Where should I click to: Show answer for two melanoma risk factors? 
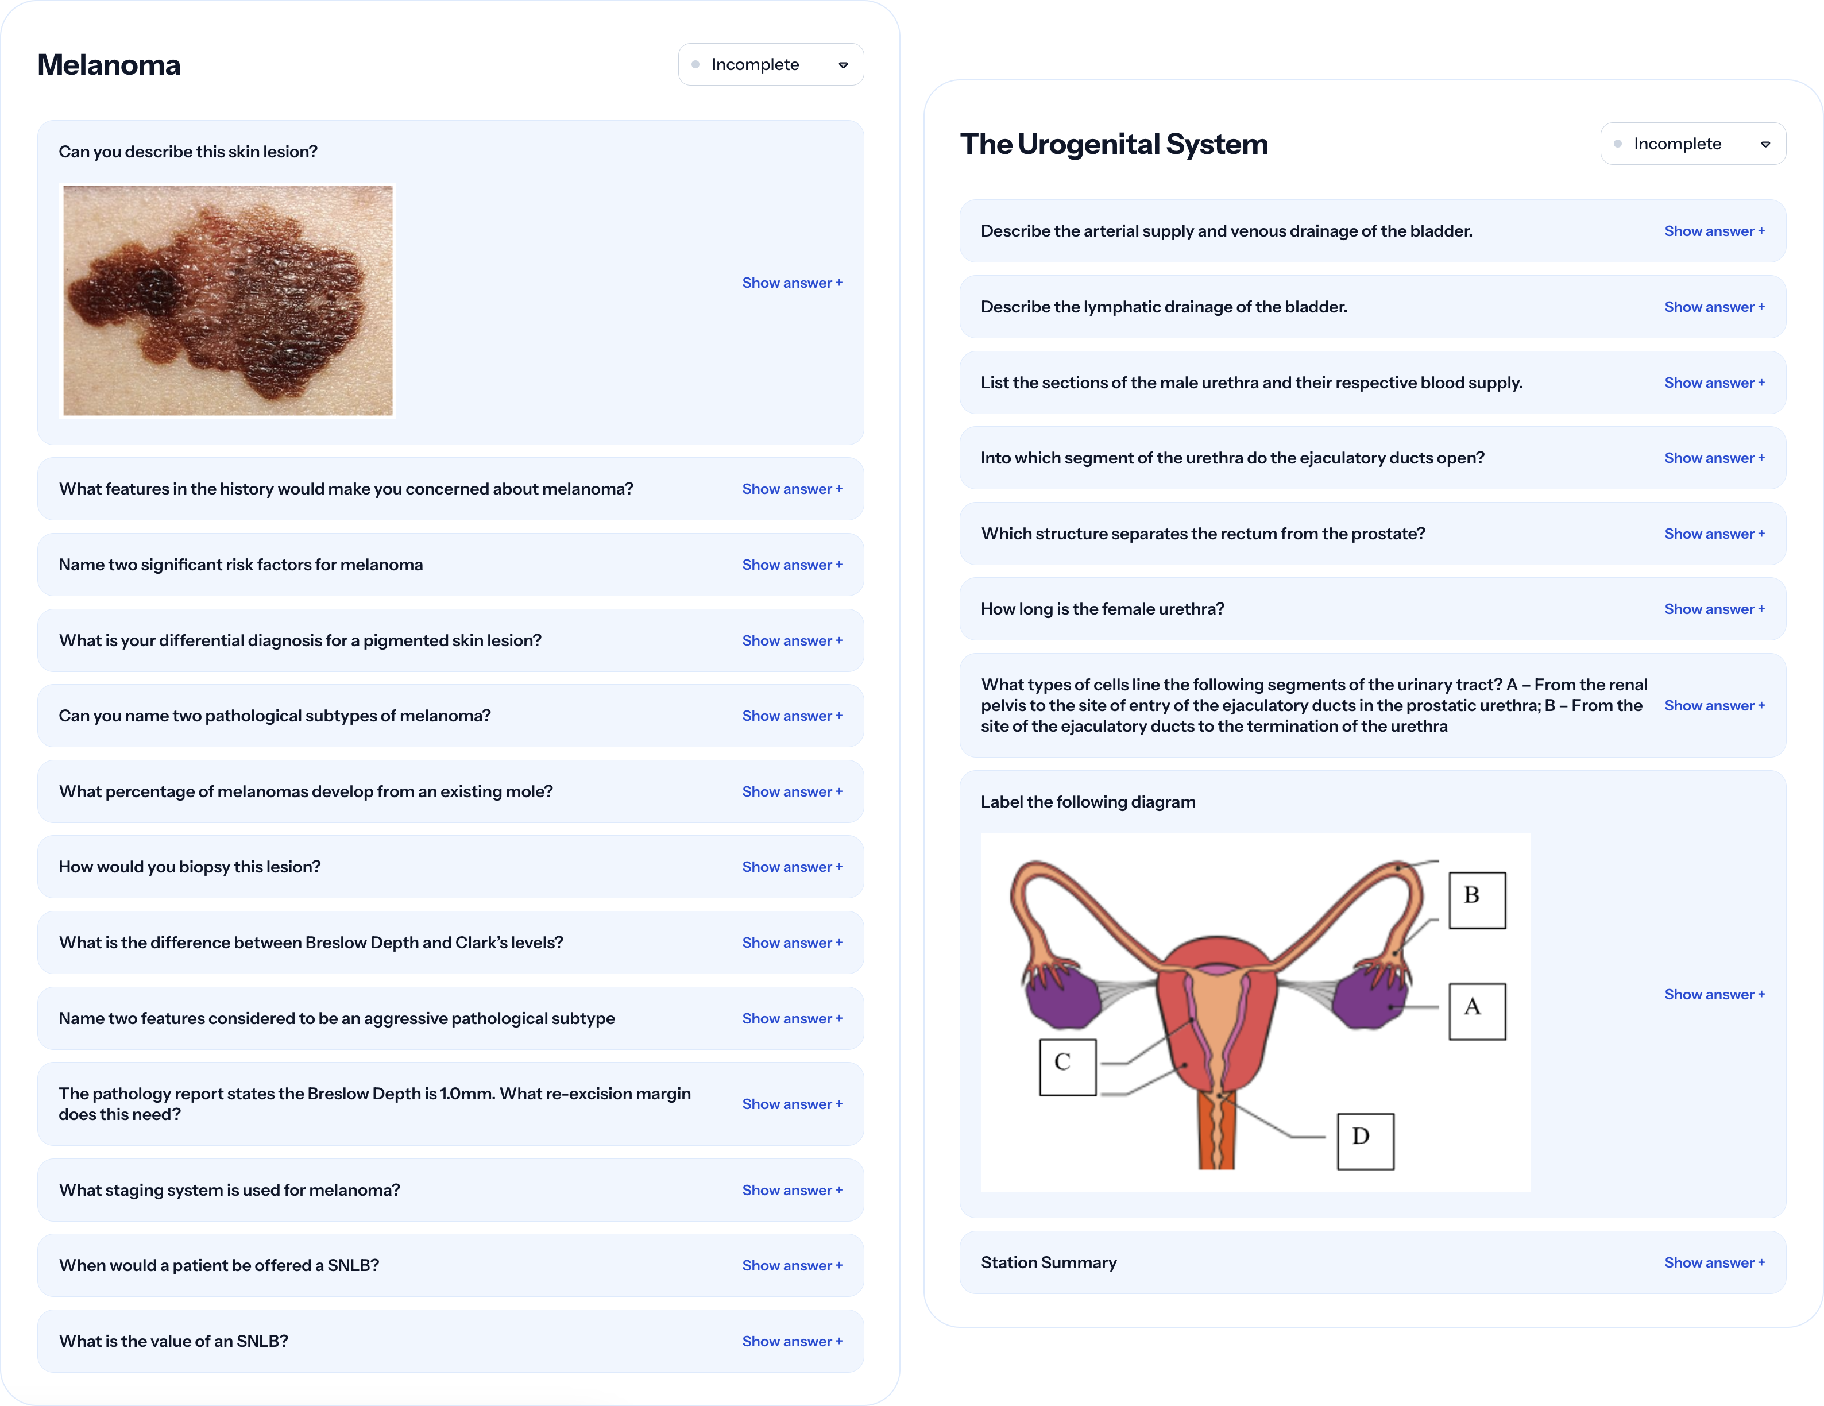point(792,565)
